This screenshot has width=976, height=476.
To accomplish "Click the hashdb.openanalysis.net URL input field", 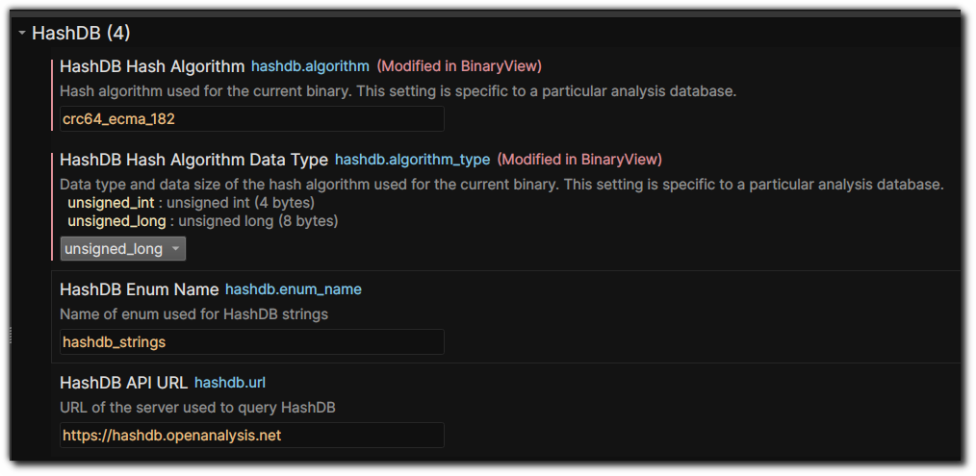I will pyautogui.click(x=251, y=436).
